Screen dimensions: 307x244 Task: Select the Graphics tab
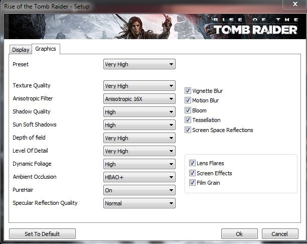[46, 49]
